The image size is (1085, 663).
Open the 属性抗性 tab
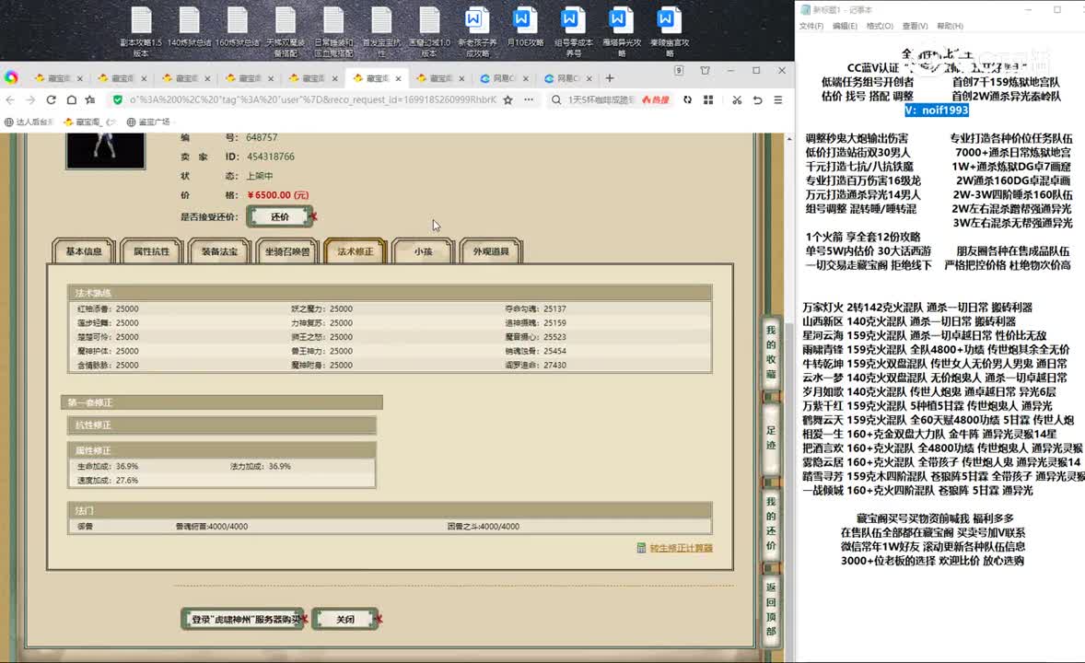pyautogui.click(x=151, y=251)
